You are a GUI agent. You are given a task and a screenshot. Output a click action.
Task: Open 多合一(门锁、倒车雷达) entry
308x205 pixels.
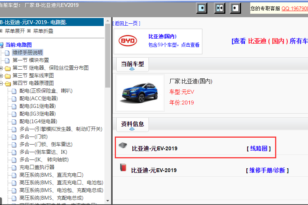click(46, 144)
